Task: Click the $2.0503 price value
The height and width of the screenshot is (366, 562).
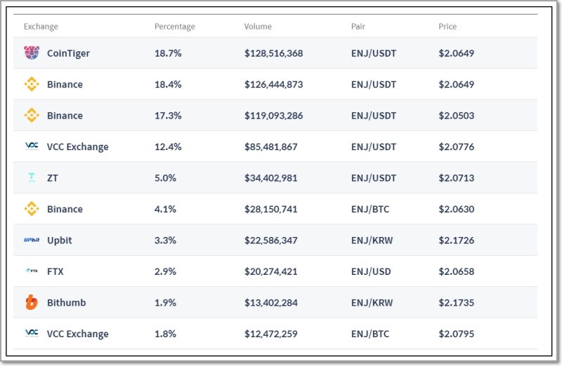Action: (456, 116)
